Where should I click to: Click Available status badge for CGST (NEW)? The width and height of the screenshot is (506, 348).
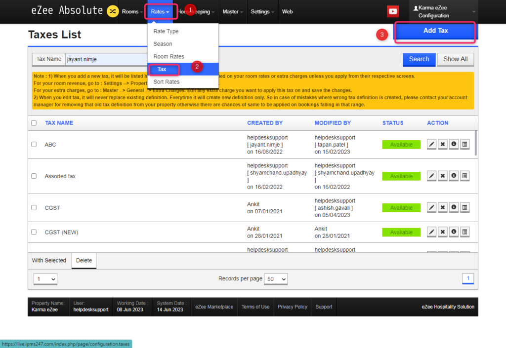(x=401, y=232)
